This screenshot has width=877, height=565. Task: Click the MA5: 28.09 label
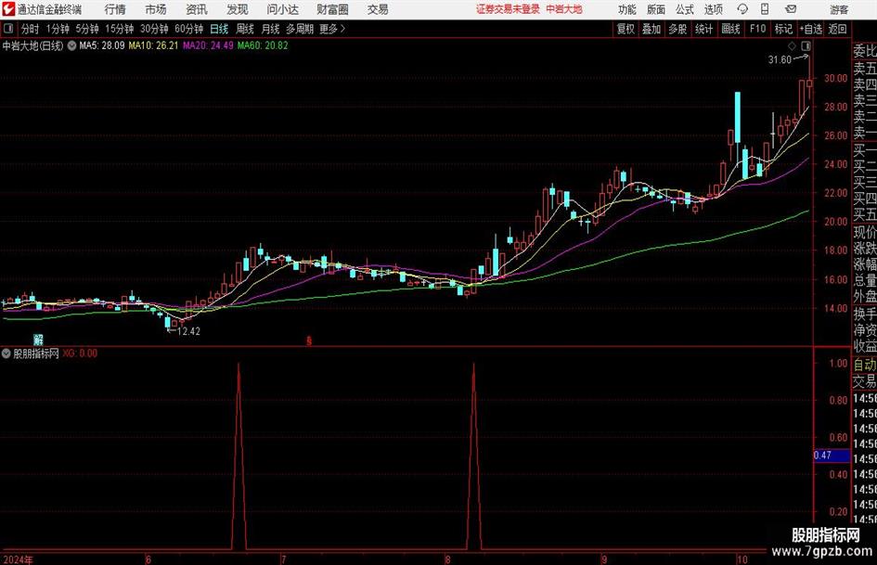tap(102, 45)
